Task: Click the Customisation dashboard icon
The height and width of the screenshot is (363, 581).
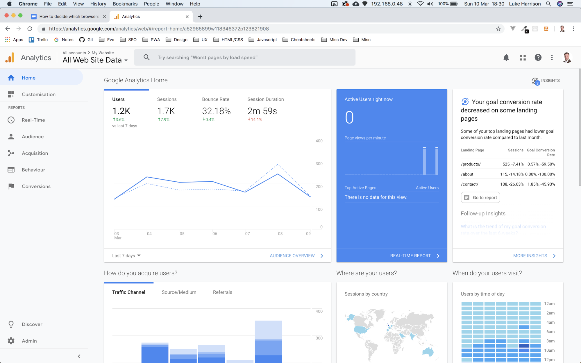Action: click(11, 94)
